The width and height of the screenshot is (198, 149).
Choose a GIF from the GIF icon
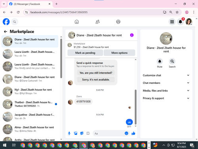(x=88, y=133)
